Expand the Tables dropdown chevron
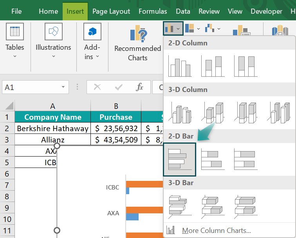296x238 pixels. [15, 56]
